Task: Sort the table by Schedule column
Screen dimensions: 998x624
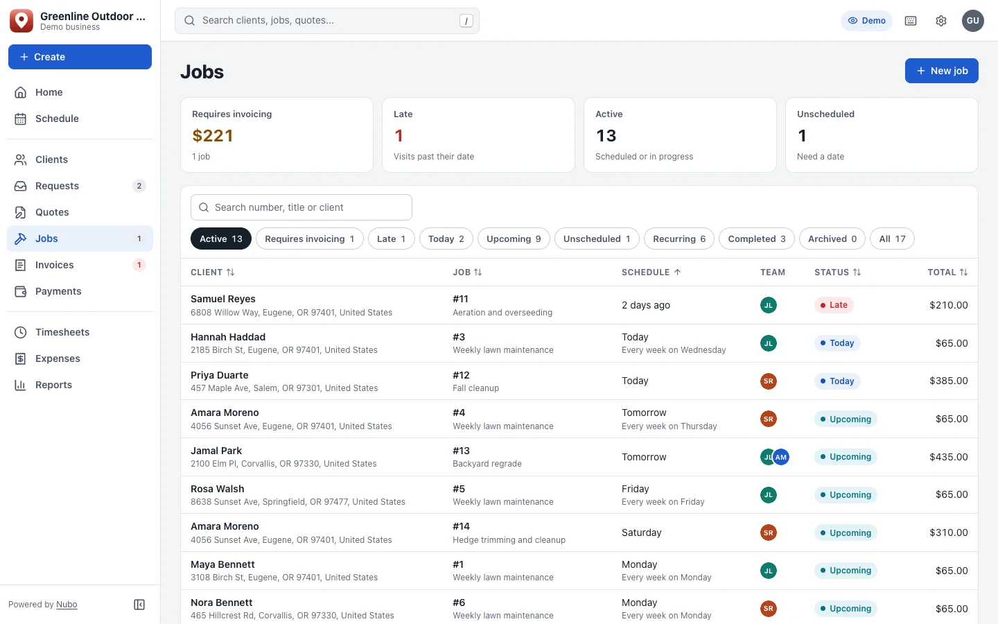Action: click(x=651, y=272)
